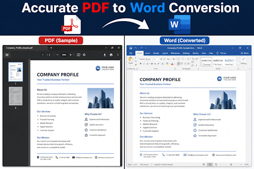Apply subscript formatting
This screenshot has height=169, width=254.
point(155,64)
